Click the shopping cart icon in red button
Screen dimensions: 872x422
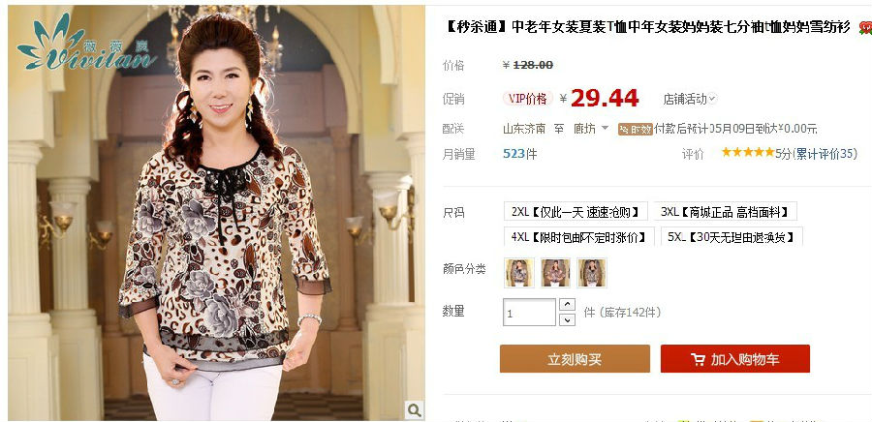698,359
